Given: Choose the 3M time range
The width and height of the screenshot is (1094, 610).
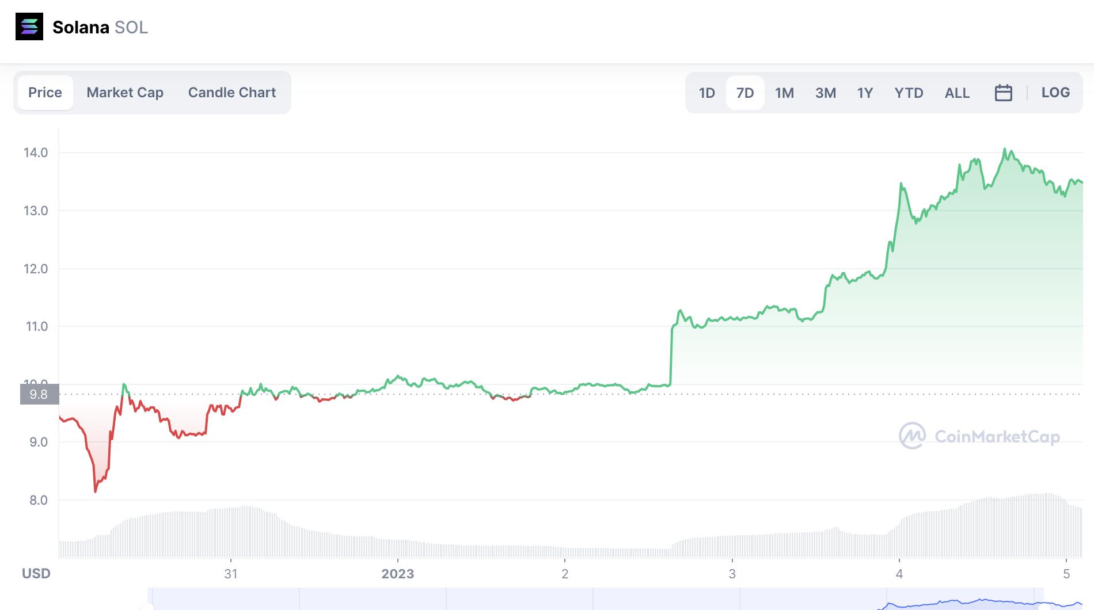Looking at the screenshot, I should click(825, 93).
